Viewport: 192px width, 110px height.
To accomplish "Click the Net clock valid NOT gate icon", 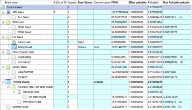I will pyautogui.click(x=19, y=92).
